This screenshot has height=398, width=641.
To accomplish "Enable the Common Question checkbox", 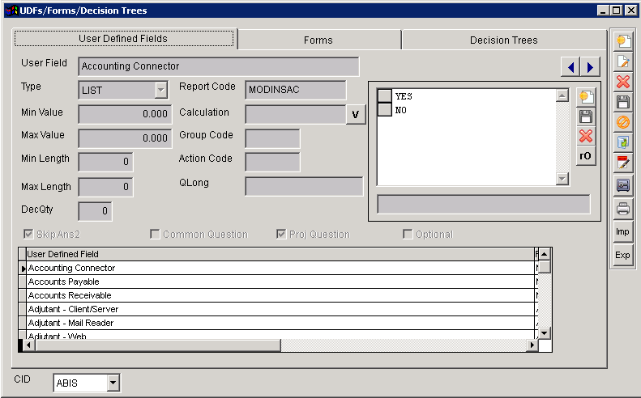I will coord(156,235).
